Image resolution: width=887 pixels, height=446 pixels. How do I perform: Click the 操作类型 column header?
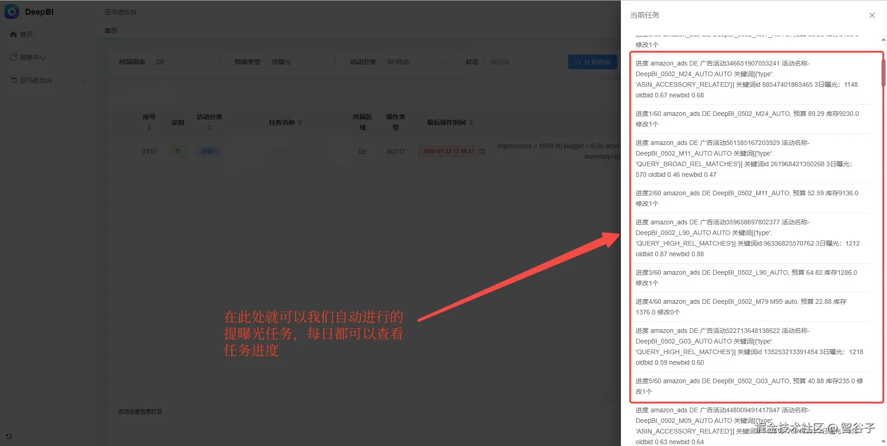pos(395,122)
